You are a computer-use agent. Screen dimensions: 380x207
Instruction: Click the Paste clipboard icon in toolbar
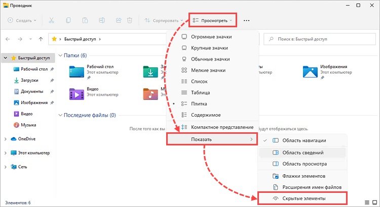(85, 21)
